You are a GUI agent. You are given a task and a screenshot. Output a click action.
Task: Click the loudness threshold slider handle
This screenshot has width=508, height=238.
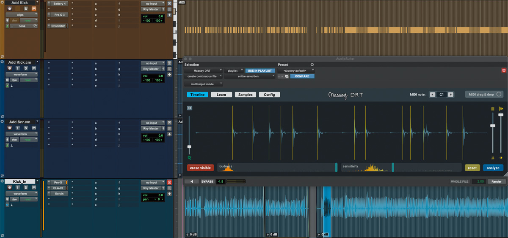tap(336, 167)
